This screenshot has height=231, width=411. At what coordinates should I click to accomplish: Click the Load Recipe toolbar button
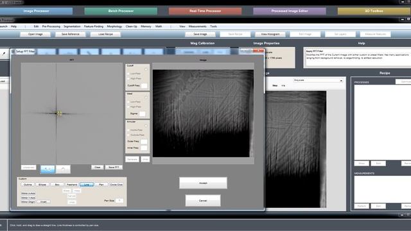[x=105, y=34]
